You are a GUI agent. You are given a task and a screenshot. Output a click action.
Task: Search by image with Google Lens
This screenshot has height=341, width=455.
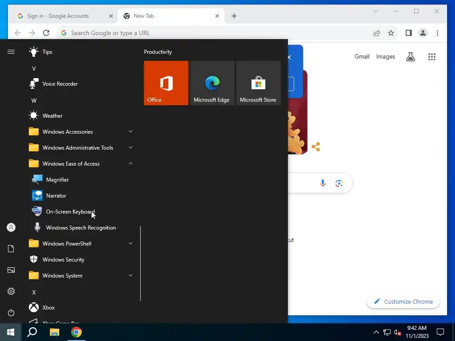tap(339, 183)
